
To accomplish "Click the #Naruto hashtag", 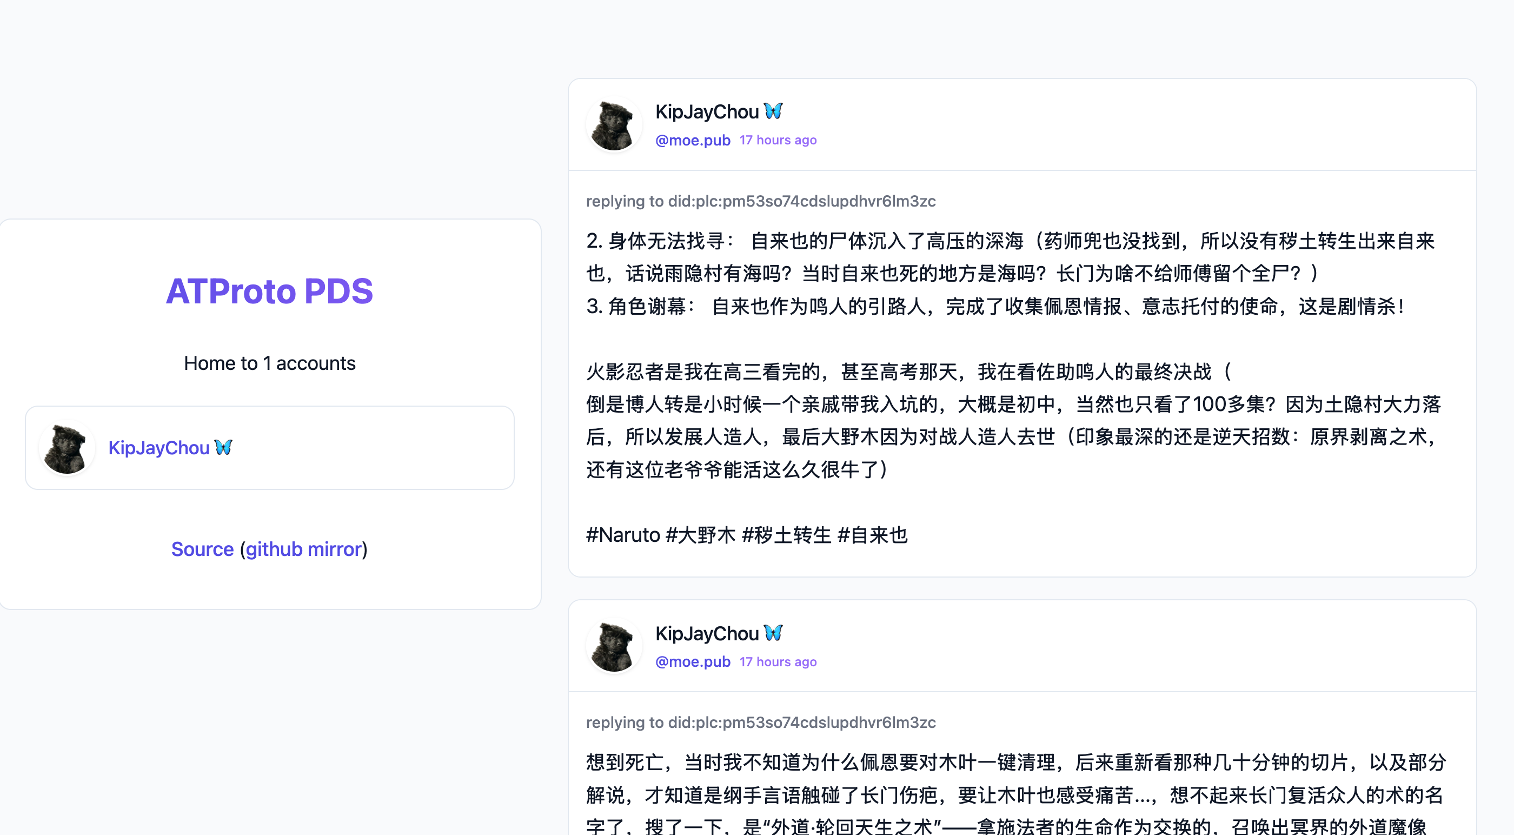I will click(x=623, y=535).
